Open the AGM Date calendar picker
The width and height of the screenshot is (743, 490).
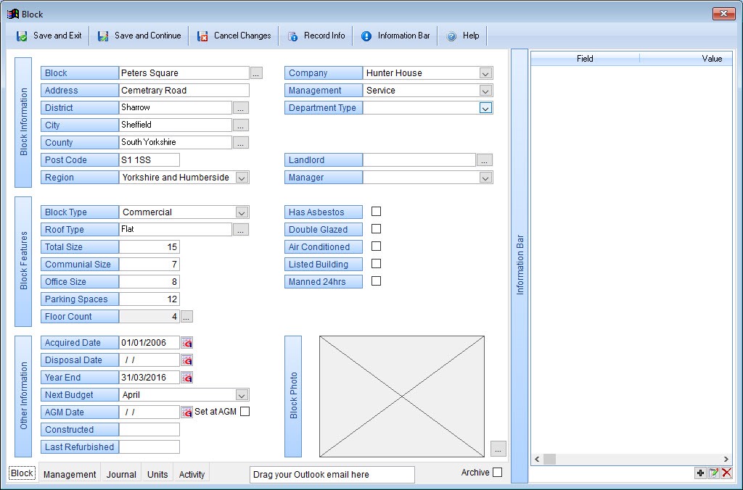click(186, 412)
